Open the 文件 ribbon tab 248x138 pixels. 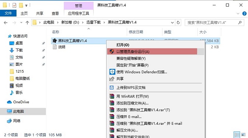tap(8, 13)
